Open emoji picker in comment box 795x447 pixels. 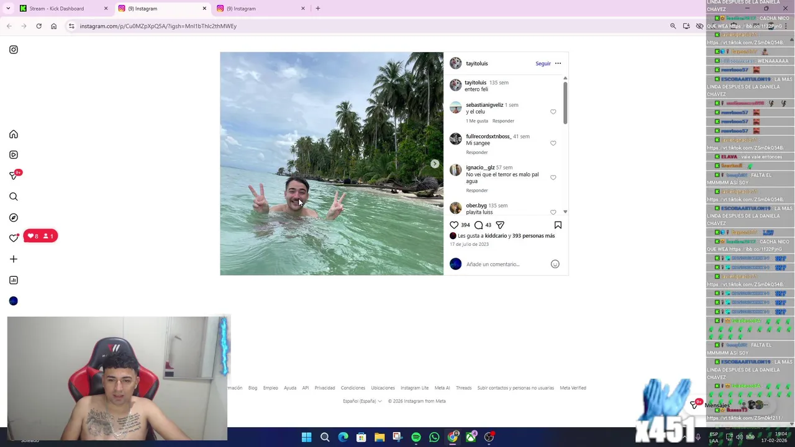point(555,264)
